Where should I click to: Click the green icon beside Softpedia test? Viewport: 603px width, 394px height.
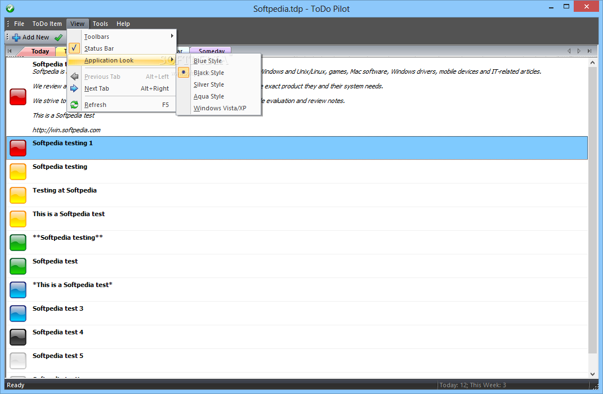18,266
